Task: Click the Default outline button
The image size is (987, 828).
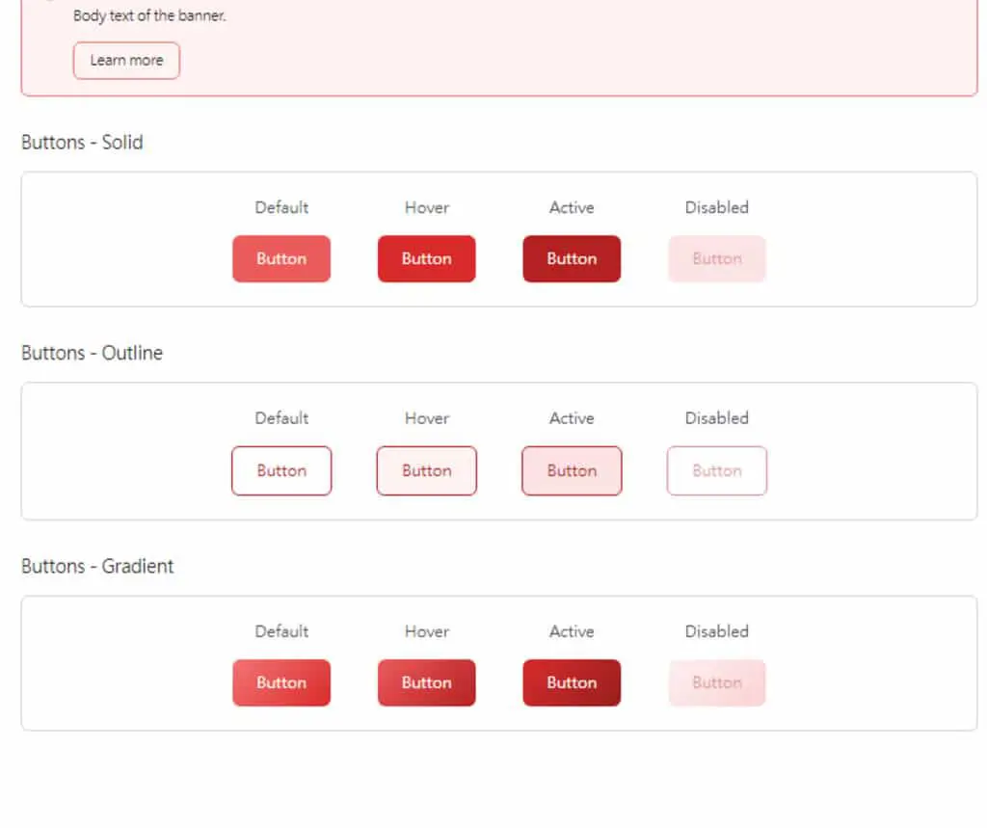Action: click(281, 471)
